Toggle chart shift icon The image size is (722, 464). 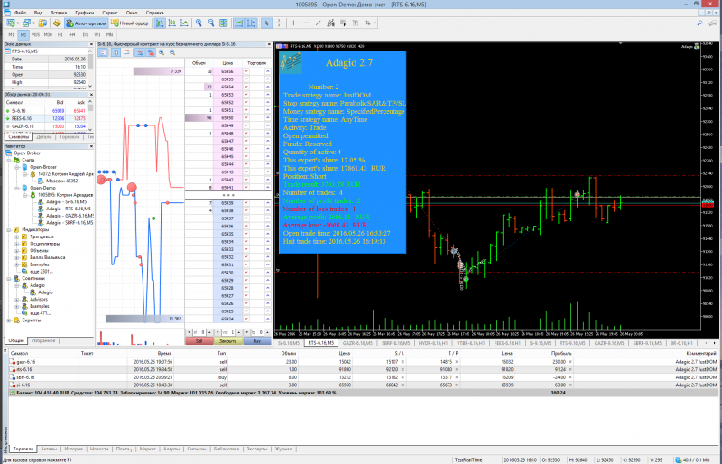coord(251,23)
